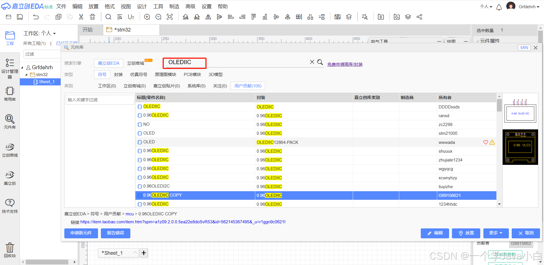Click the trash delete toolbar icon
The height and width of the screenshot is (265, 544).
coord(92,17)
